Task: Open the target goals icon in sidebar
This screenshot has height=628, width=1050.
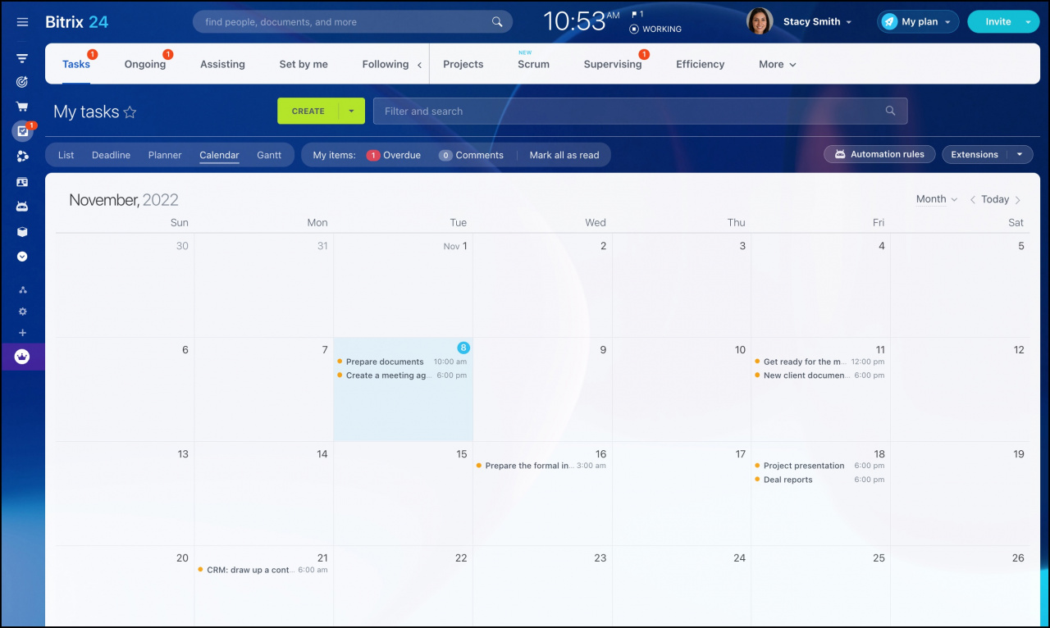Action: tap(22, 82)
